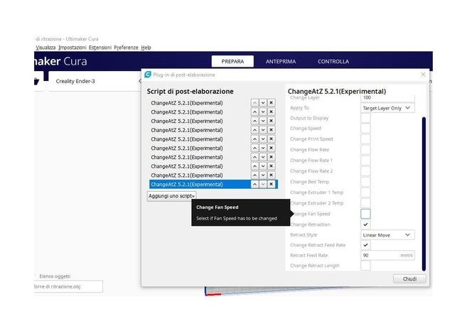Click the settings panel vertical scrollbar

click(x=424, y=192)
